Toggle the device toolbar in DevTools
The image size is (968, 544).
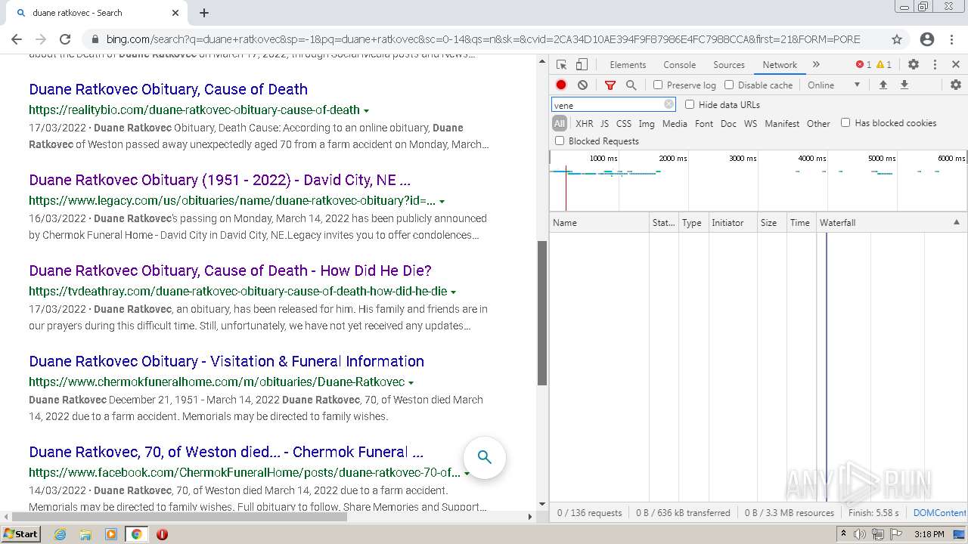[582, 65]
